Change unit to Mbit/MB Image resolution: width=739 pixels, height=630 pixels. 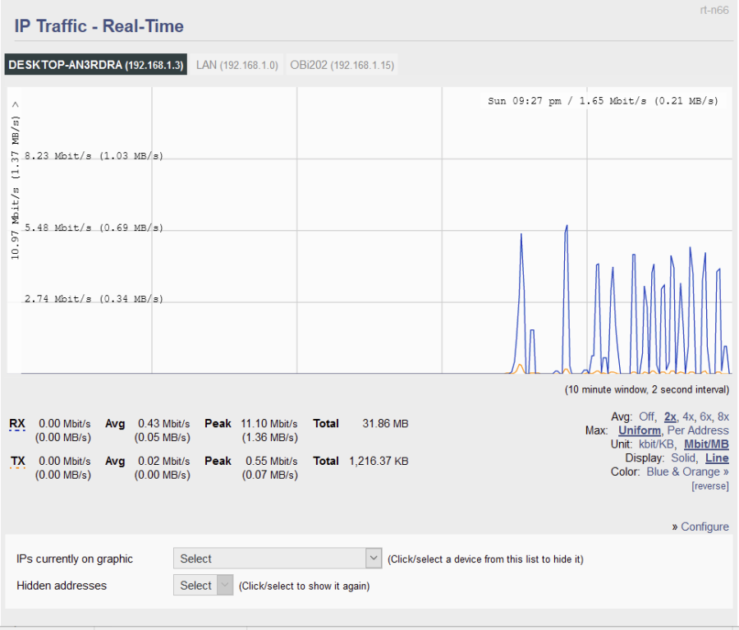(x=706, y=444)
